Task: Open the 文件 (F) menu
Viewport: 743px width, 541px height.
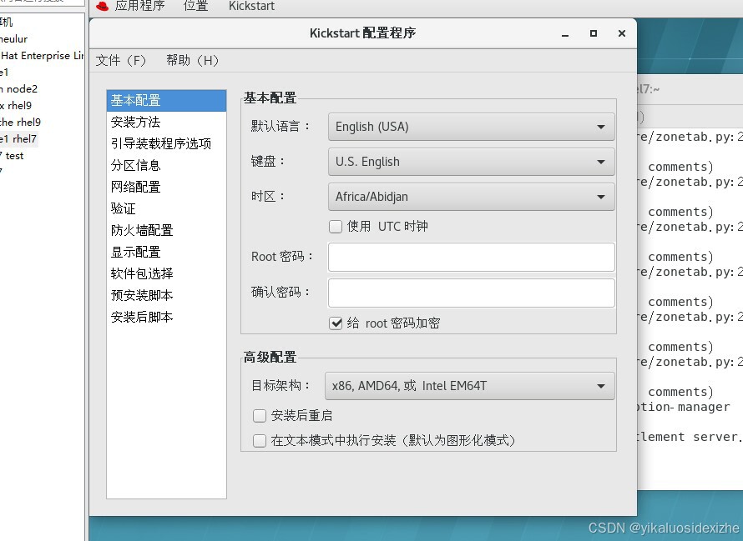Action: click(121, 61)
